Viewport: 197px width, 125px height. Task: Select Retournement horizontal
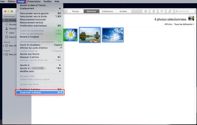(x=40, y=19)
